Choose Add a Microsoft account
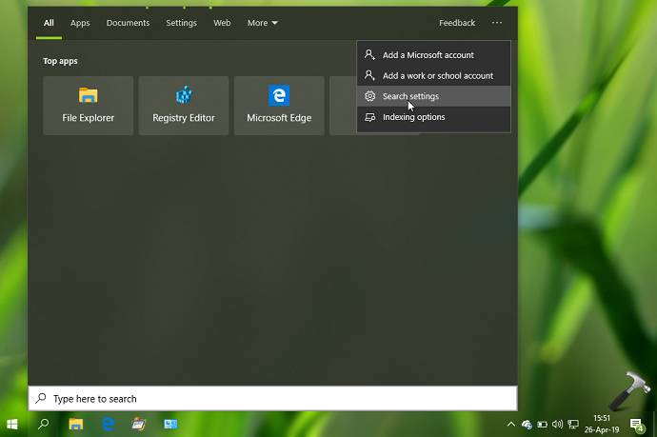657x437 pixels. pyautogui.click(x=433, y=55)
